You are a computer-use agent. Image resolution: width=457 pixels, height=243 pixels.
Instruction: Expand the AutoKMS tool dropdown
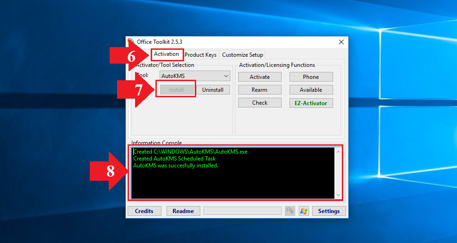(195, 76)
